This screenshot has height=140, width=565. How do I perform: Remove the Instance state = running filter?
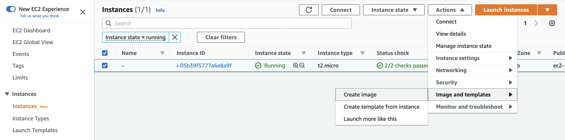click(x=175, y=37)
